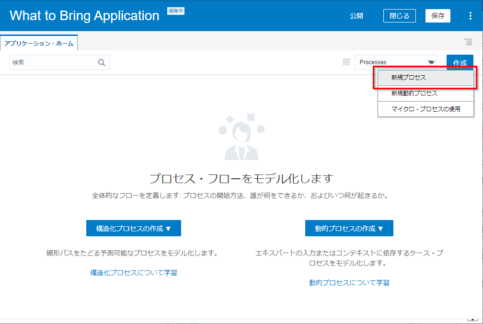Open the 動的プロセスについて学習 link
Viewport: 483px width, 324px height.
pyautogui.click(x=349, y=283)
